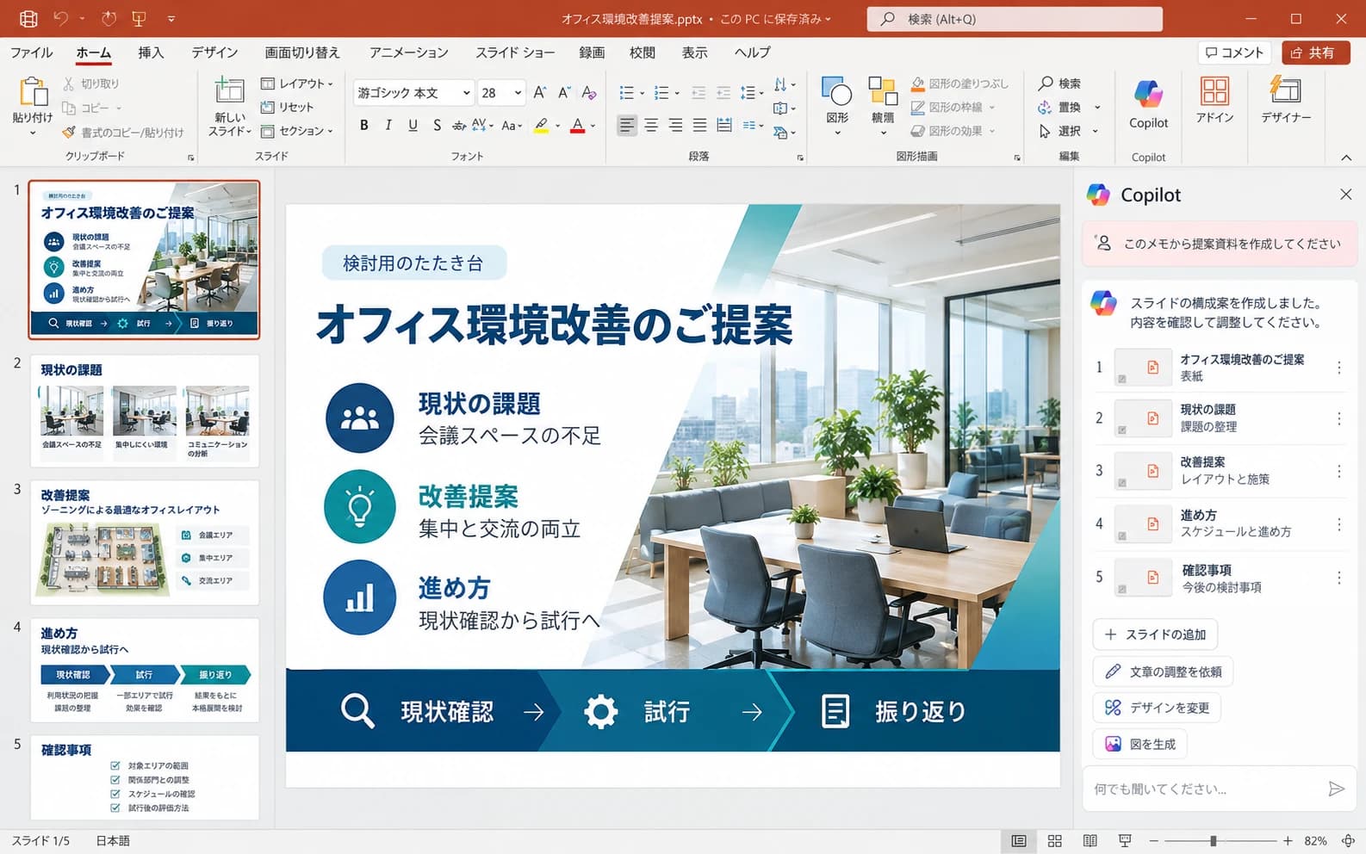Screen dimensions: 1366x854
Task: Switch to reading view icon
Action: coord(1090,841)
